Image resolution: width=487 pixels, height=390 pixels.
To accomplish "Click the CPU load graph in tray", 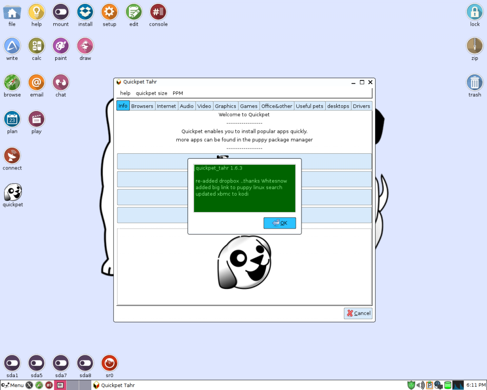I will [x=458, y=385].
